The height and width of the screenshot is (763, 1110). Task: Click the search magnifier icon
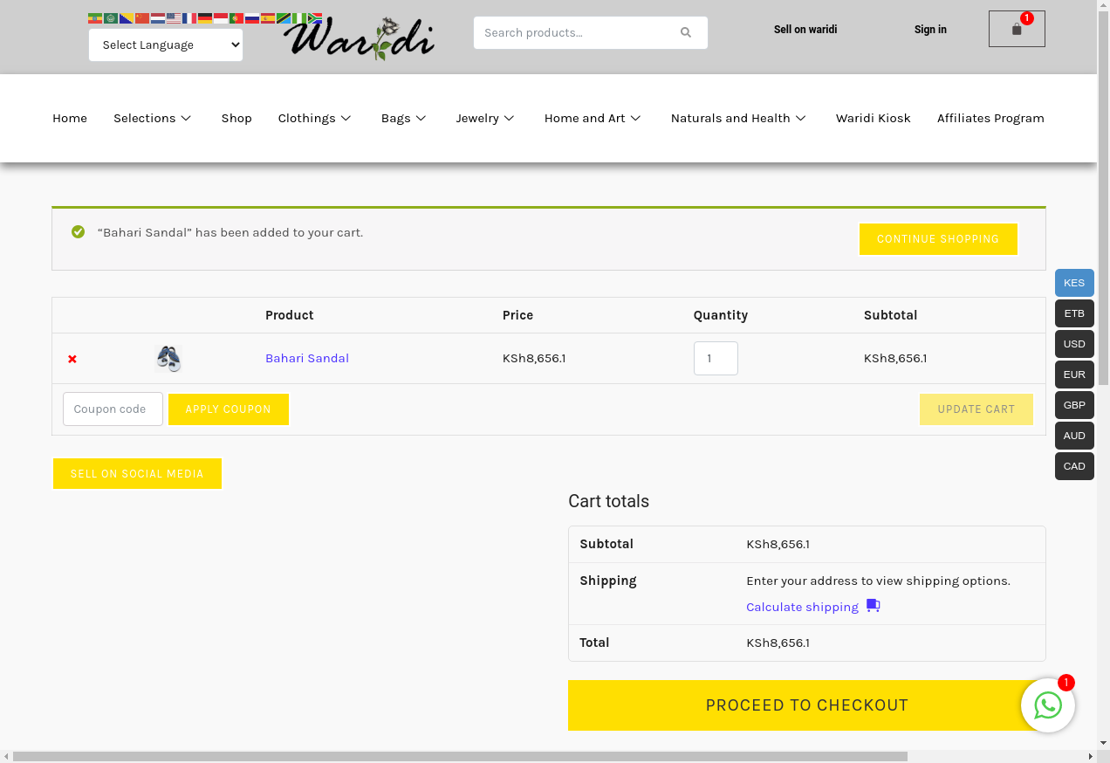click(686, 33)
